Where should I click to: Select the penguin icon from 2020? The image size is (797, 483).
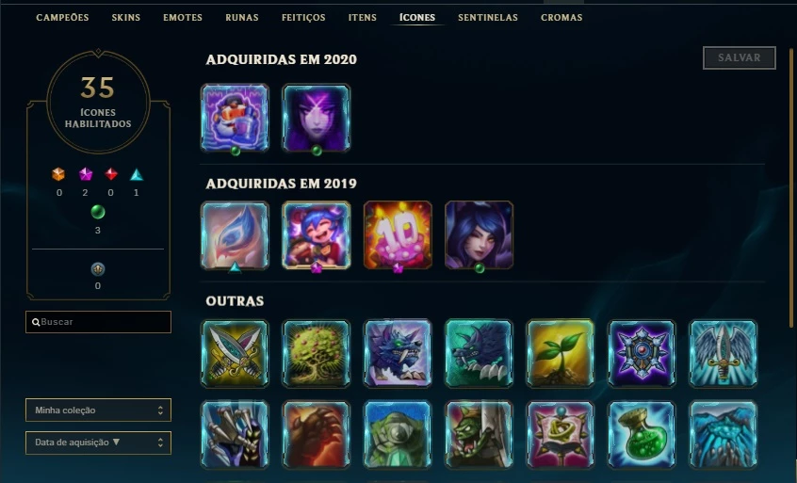click(235, 118)
